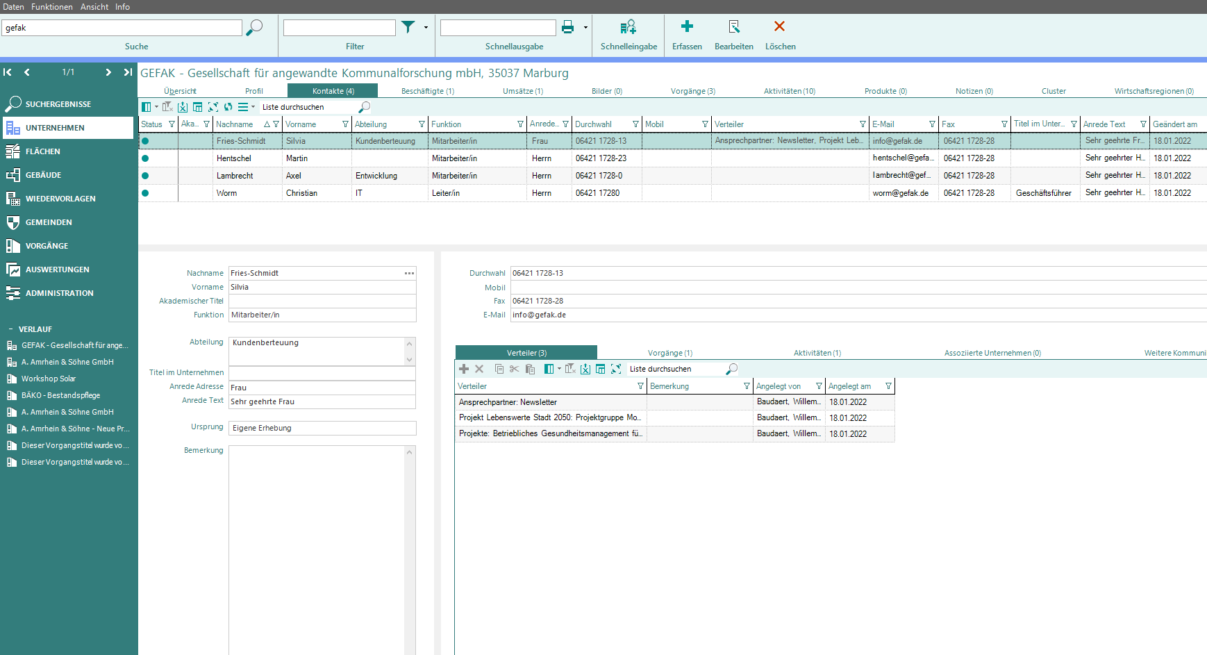This screenshot has width=1207, height=655.
Task: Add a new Verteiler entry with plus icon
Action: [x=464, y=369]
